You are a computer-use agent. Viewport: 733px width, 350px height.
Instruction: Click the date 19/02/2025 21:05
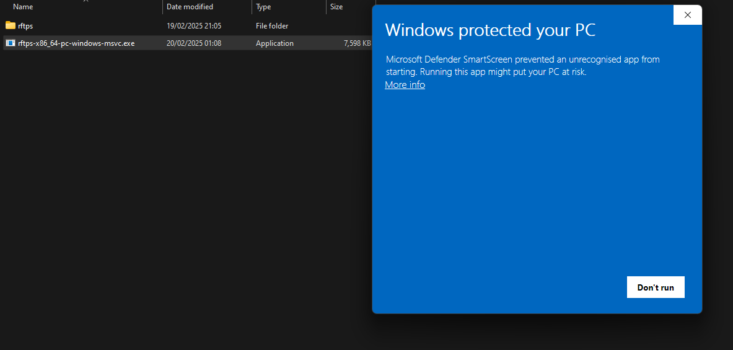194,26
